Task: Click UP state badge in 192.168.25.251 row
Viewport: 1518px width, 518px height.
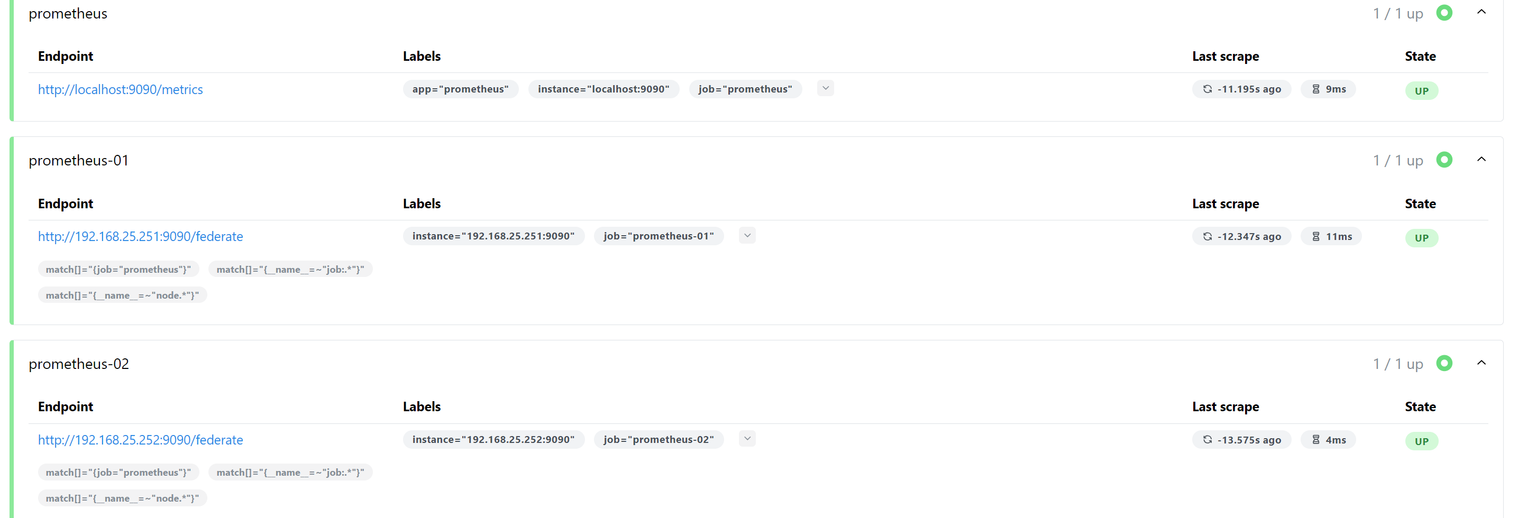Action: [x=1421, y=238]
